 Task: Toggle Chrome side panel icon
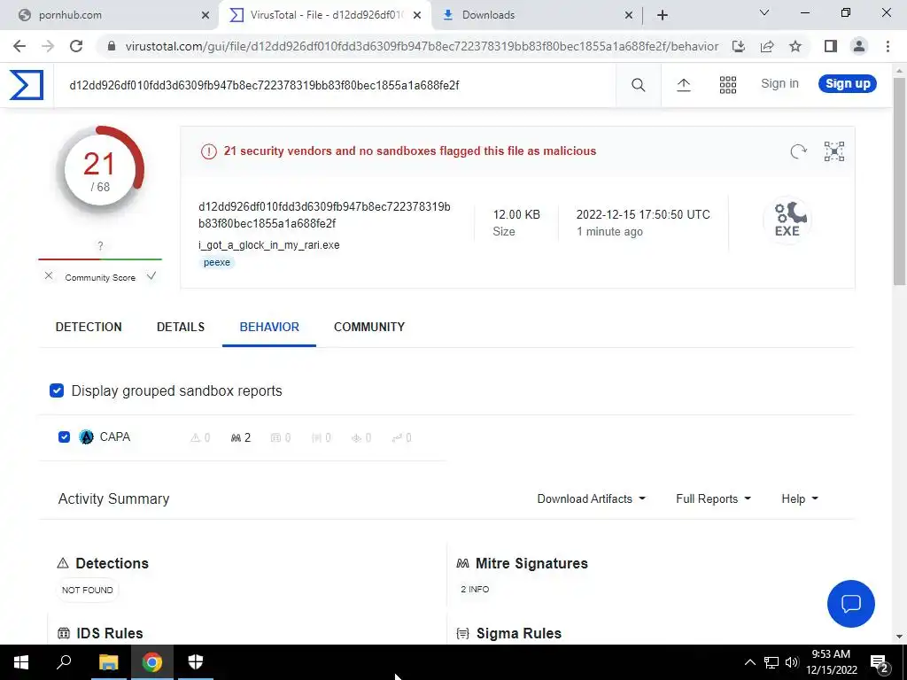831,46
